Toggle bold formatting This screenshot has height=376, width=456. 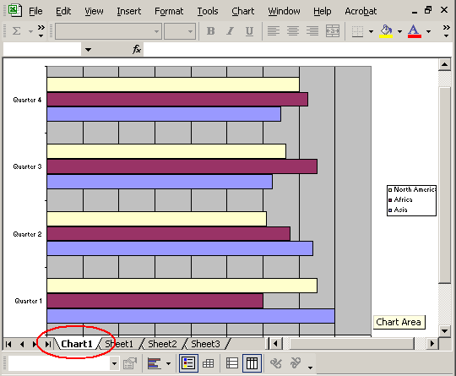(x=211, y=31)
